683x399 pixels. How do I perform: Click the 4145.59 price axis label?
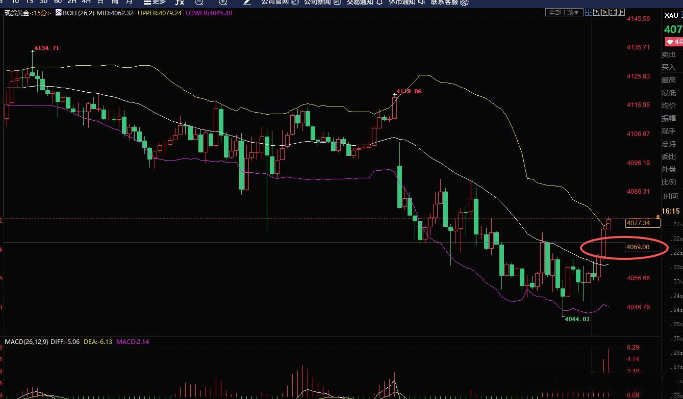pos(638,19)
